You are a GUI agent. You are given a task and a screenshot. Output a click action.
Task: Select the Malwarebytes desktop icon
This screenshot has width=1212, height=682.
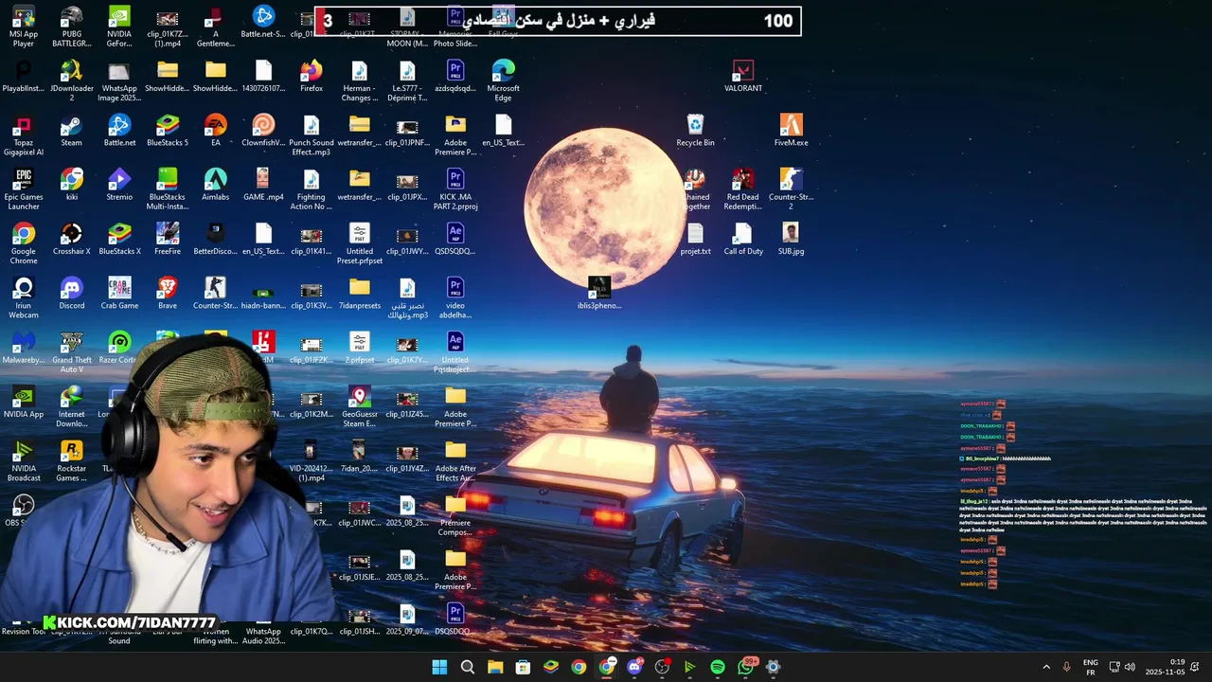click(x=24, y=348)
